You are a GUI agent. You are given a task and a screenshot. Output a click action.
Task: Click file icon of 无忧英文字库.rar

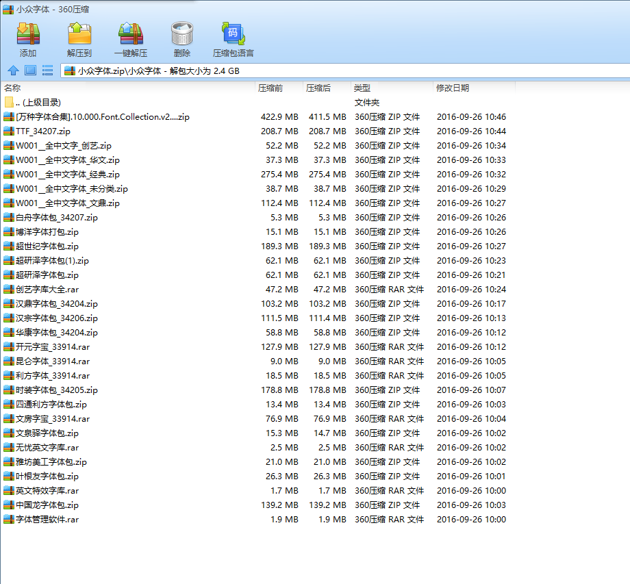coord(9,448)
